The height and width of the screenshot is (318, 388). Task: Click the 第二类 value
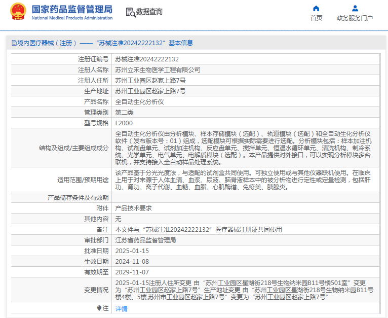click(x=124, y=113)
